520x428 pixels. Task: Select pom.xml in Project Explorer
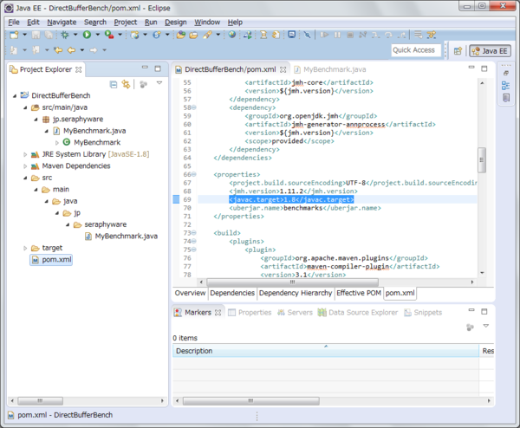51,260
